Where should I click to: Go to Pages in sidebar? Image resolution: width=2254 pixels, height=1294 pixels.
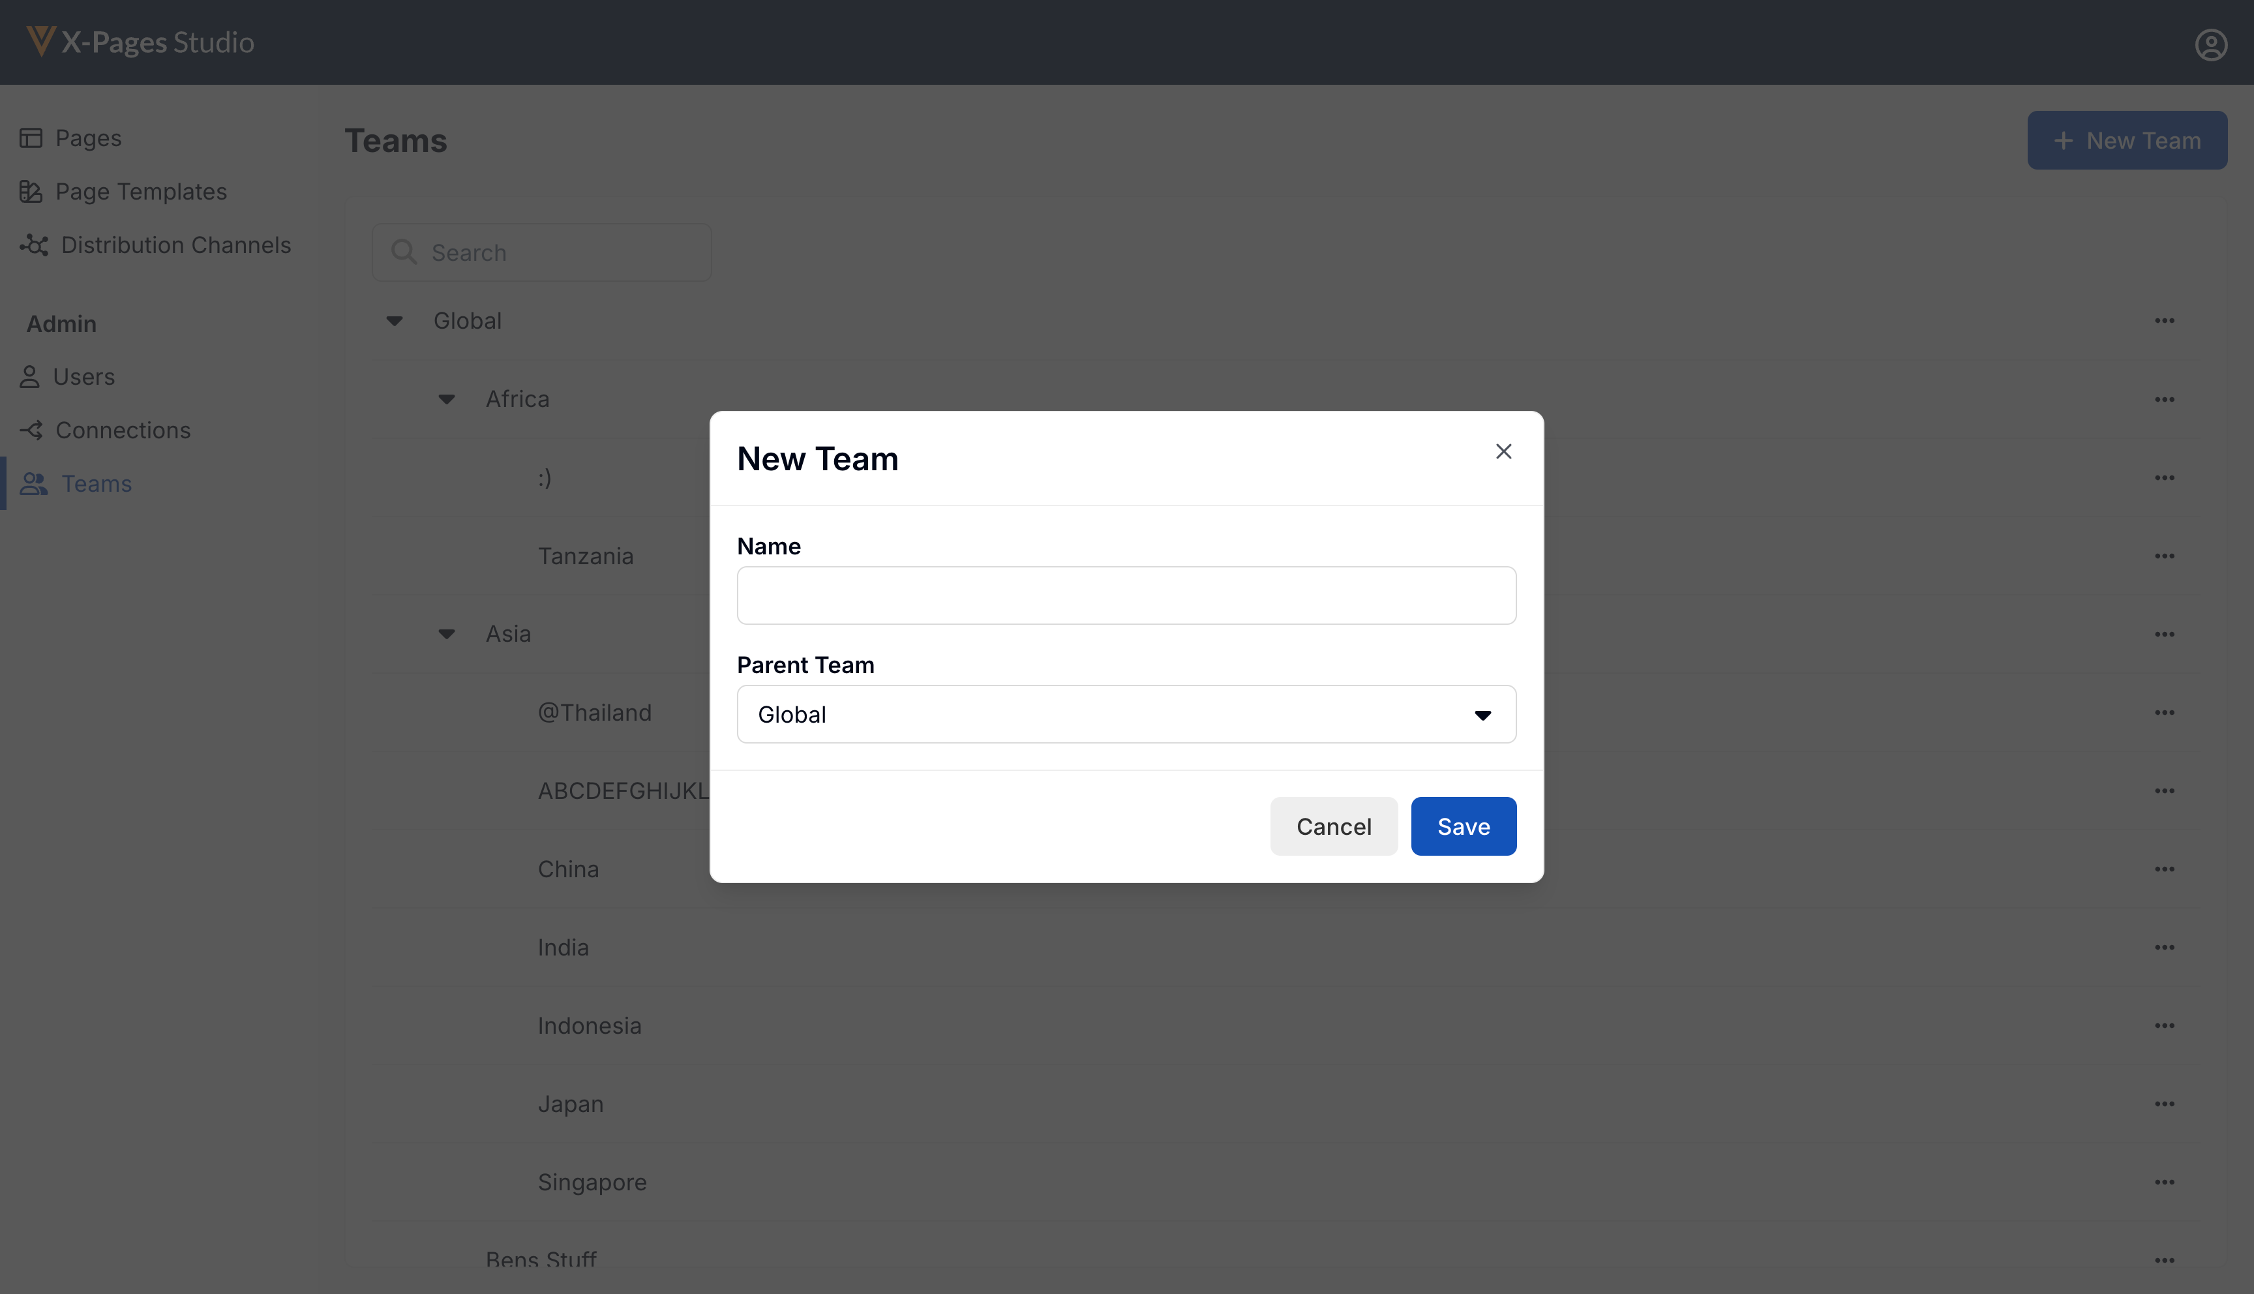(x=88, y=138)
